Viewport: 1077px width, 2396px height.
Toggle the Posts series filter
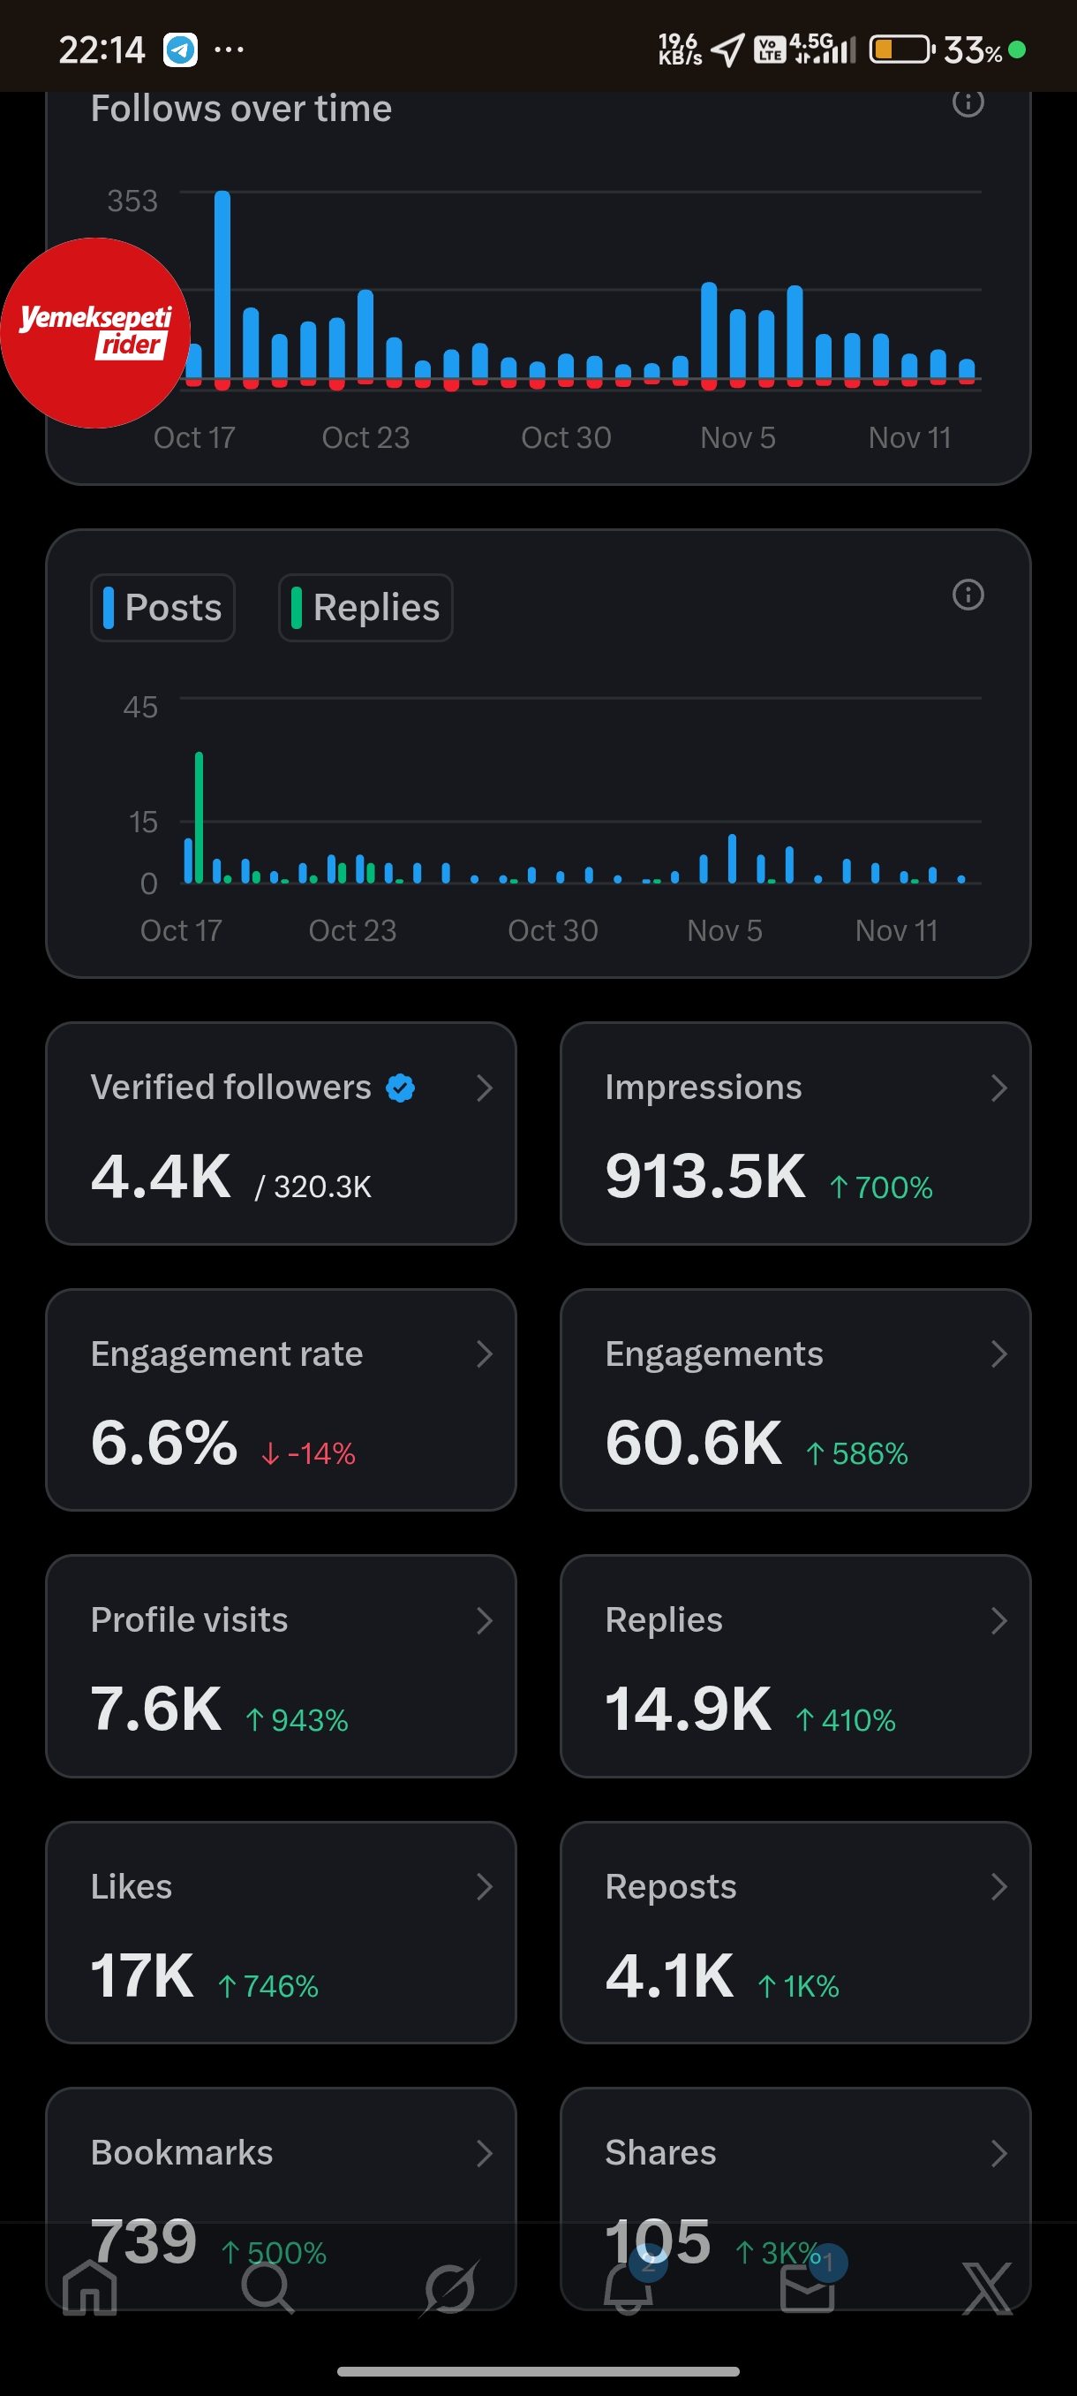click(x=162, y=607)
